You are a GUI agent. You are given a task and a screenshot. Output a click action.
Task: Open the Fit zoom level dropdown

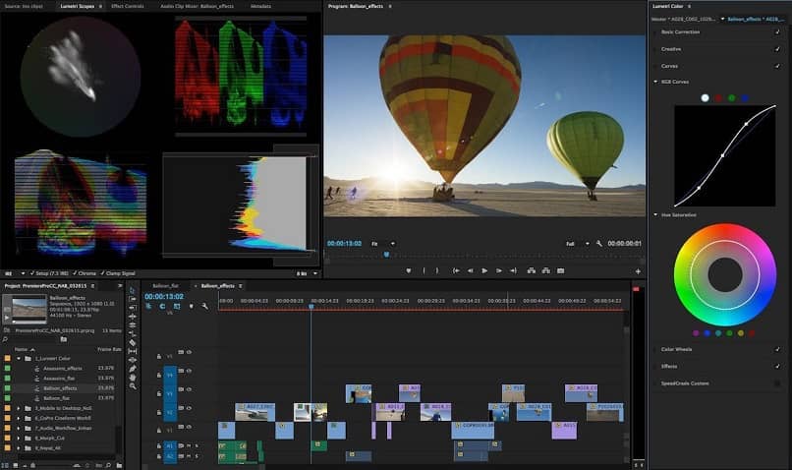385,243
